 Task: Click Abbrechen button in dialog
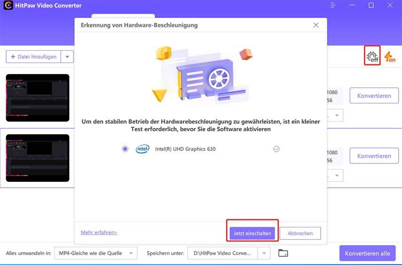coord(300,233)
